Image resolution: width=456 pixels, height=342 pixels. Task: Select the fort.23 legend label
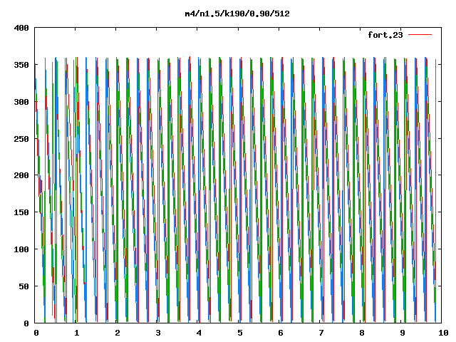(x=385, y=35)
